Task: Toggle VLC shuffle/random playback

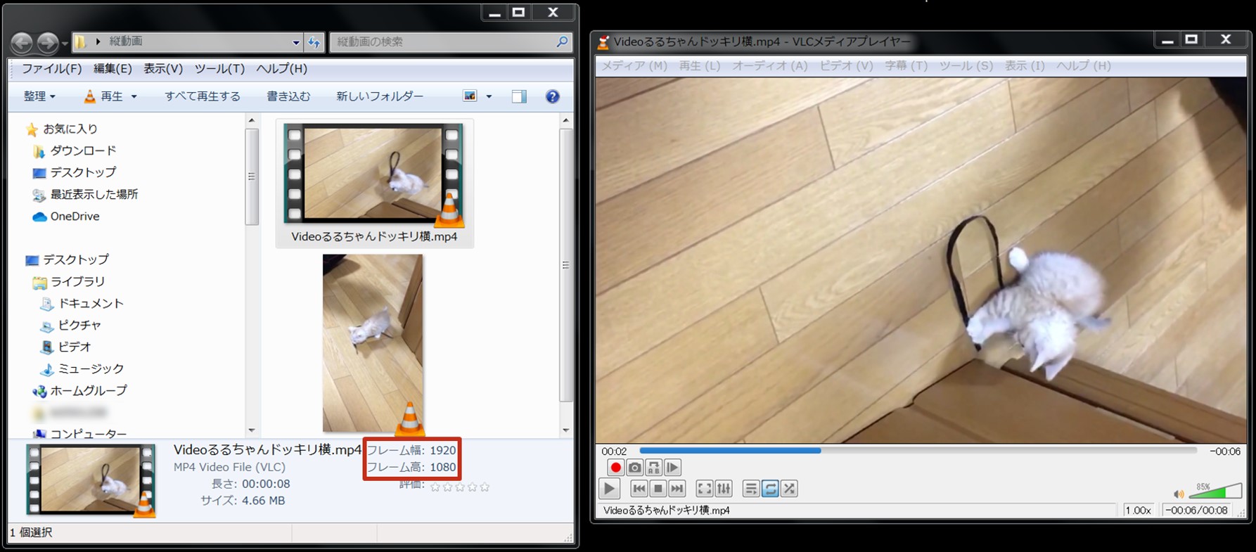Action: click(x=789, y=489)
